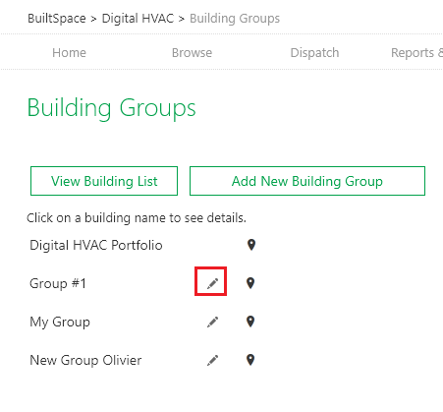
Task: Open Digital HVAC Portfolio group details
Action: (96, 245)
